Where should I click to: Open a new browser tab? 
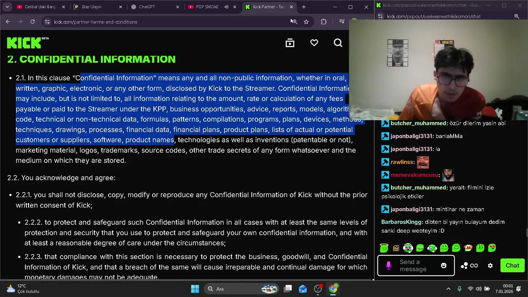pos(304,7)
